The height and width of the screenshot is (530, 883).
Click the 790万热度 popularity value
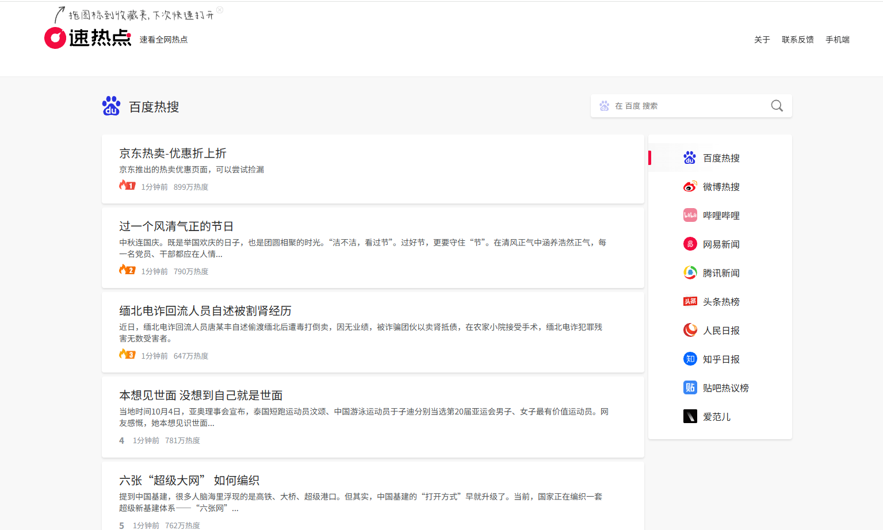click(x=191, y=271)
